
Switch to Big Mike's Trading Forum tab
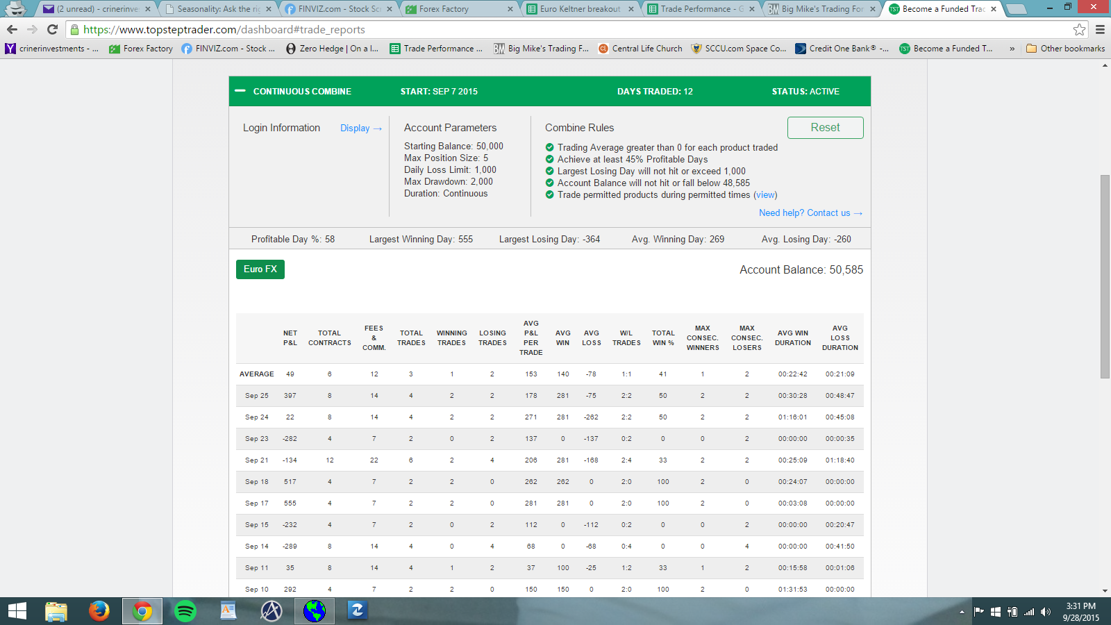click(822, 9)
